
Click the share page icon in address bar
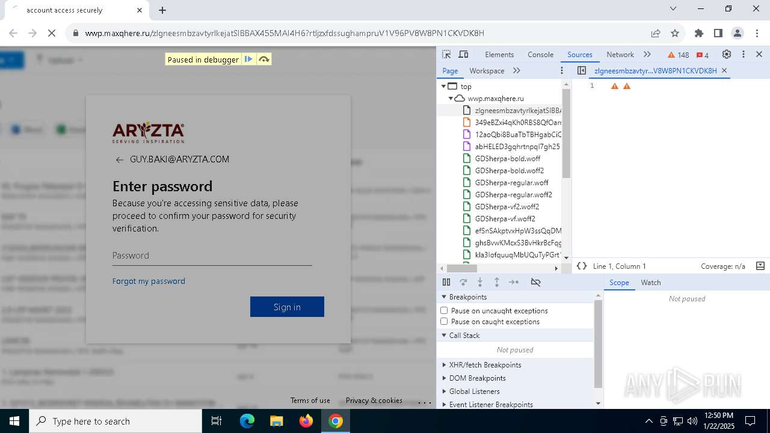point(656,33)
